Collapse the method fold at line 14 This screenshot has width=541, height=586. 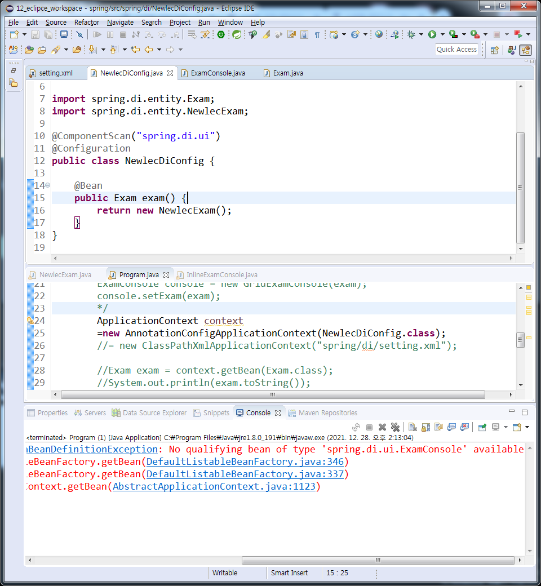[x=47, y=185]
